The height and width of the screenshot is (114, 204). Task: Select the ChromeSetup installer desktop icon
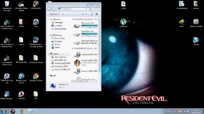(x=181, y=5)
